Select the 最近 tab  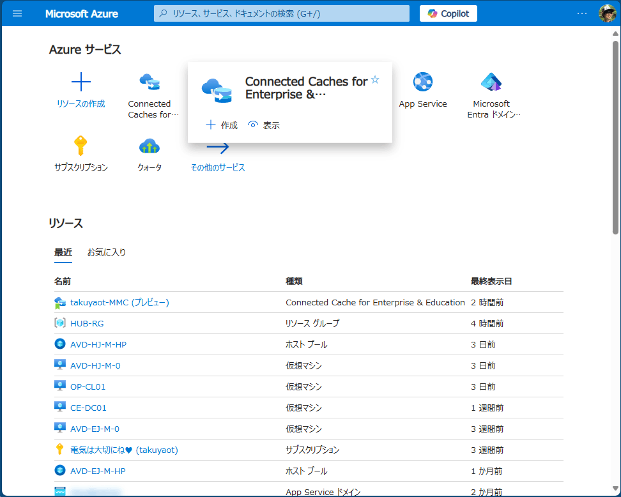coord(63,252)
